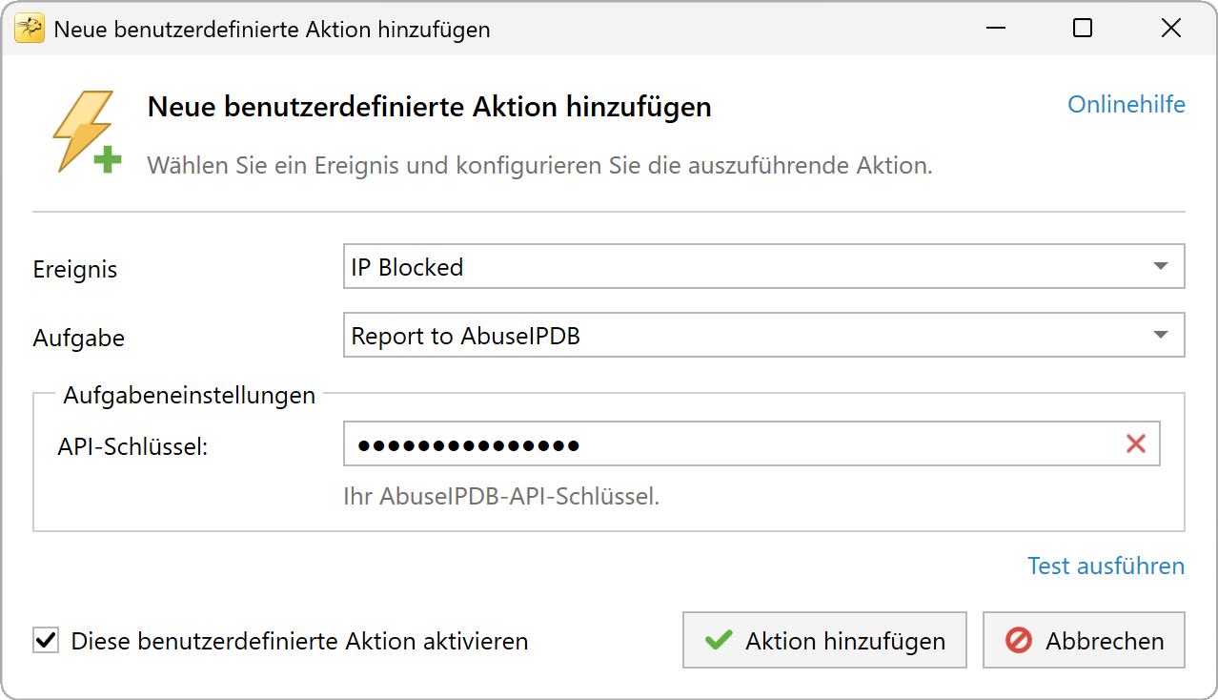Cancel with the Abbrechen button
The image size is (1218, 700).
click(x=1085, y=640)
